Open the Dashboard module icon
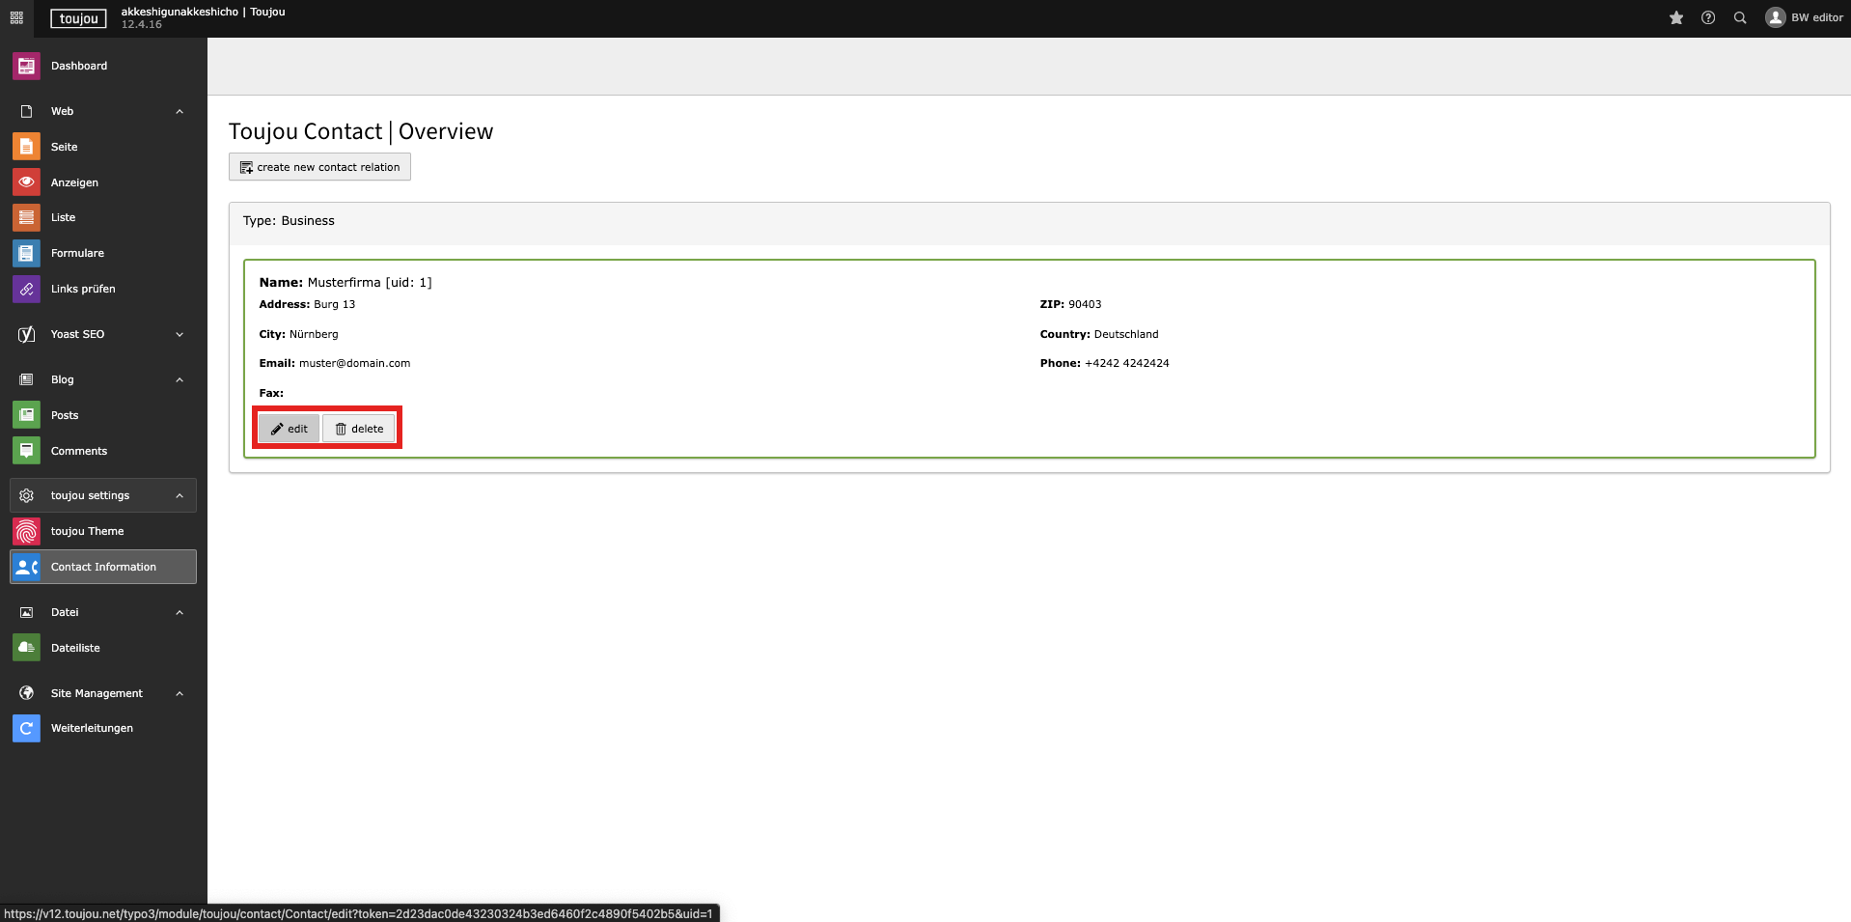The width and height of the screenshot is (1851, 922). (26, 67)
